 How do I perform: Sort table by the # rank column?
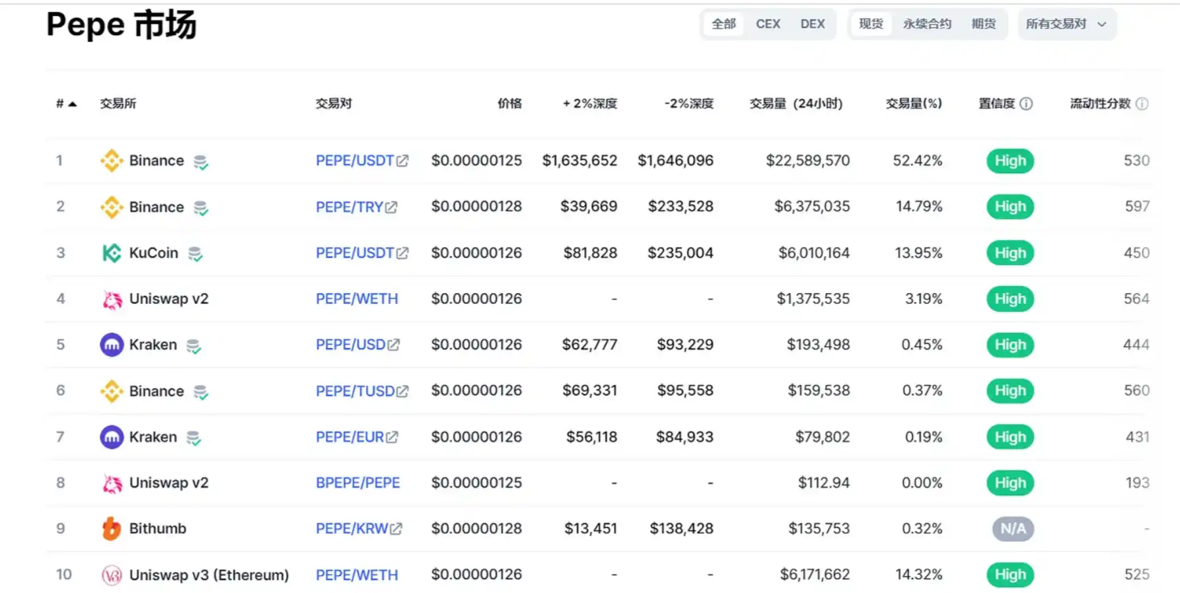(66, 104)
